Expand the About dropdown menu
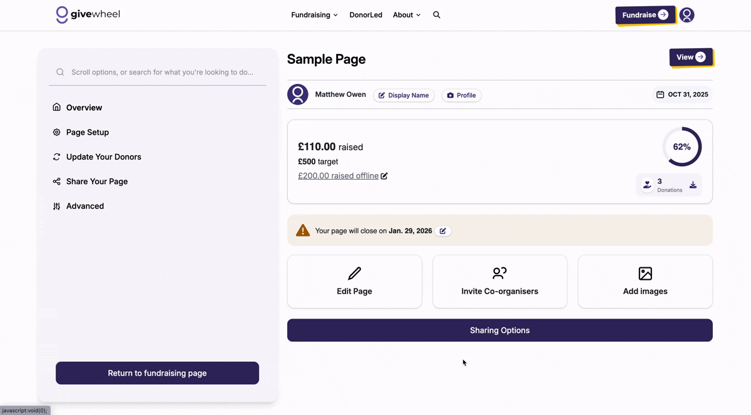 [x=406, y=15]
